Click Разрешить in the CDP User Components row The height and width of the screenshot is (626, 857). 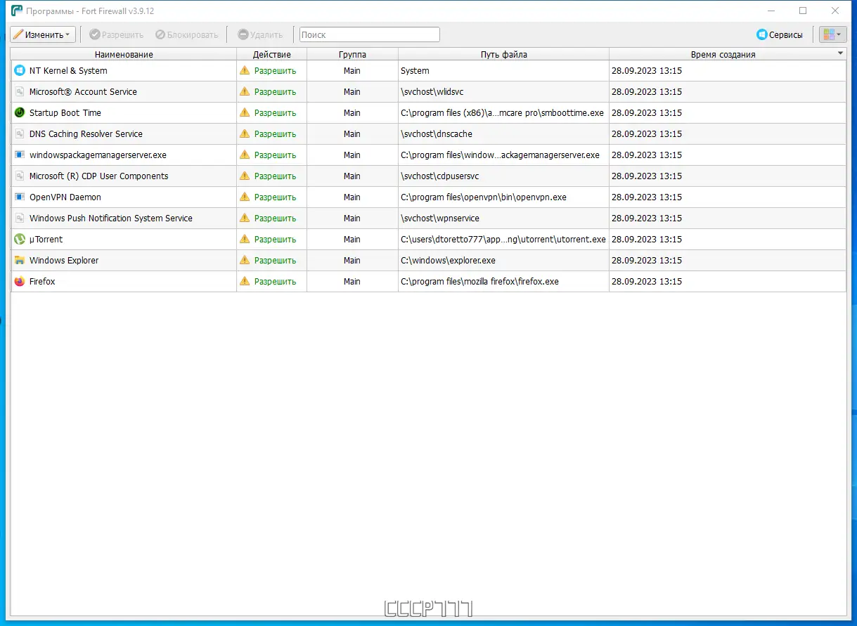(275, 176)
